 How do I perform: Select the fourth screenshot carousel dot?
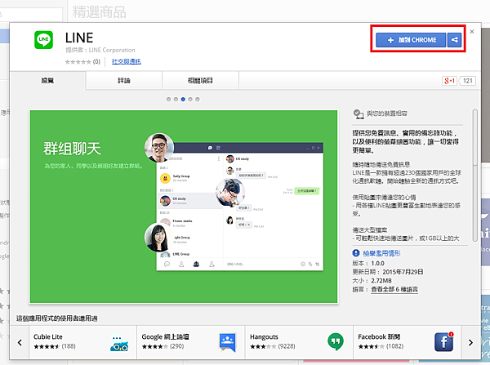[190, 100]
